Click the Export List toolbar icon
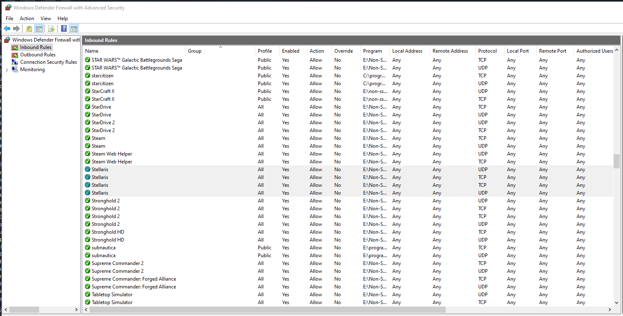Viewport: 623px width, 316px height. (x=51, y=28)
